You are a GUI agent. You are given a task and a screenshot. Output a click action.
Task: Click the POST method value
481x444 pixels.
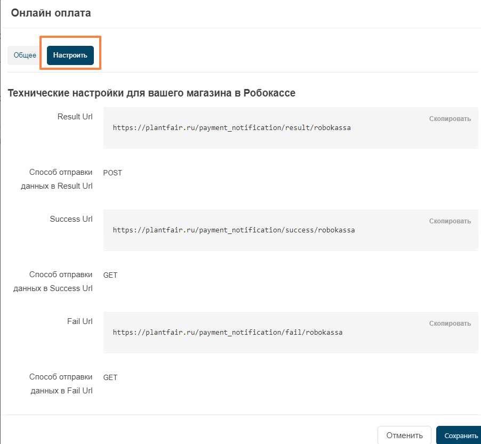tap(113, 173)
